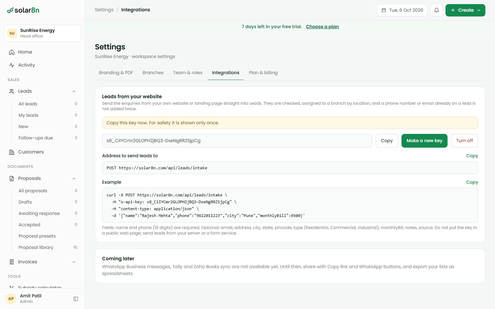Screen dimensions: 495x309
Task: Copy the address to send leads to
Action: (472, 156)
